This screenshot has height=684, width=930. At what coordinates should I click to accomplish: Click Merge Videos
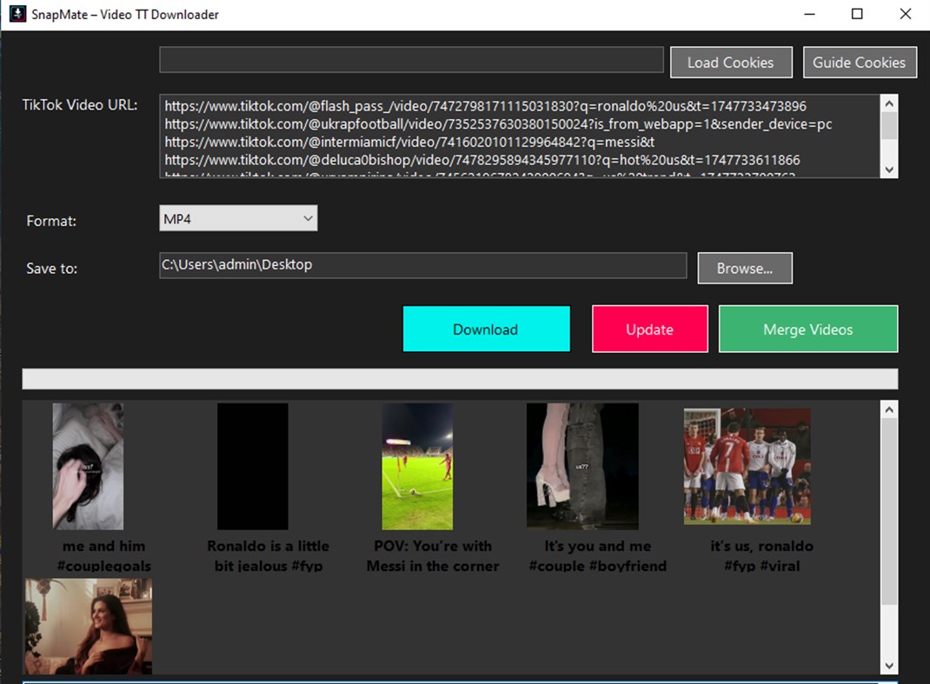coord(807,329)
